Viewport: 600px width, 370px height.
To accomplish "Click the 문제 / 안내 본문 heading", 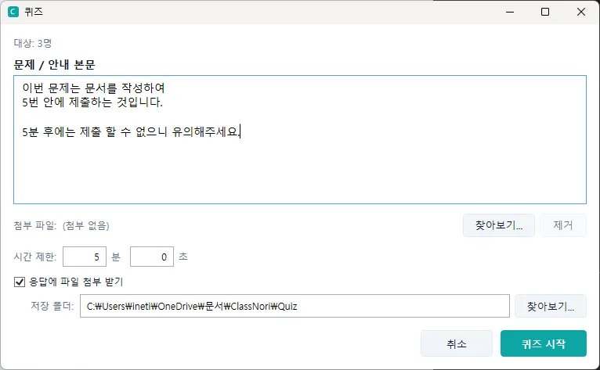I will coord(54,65).
